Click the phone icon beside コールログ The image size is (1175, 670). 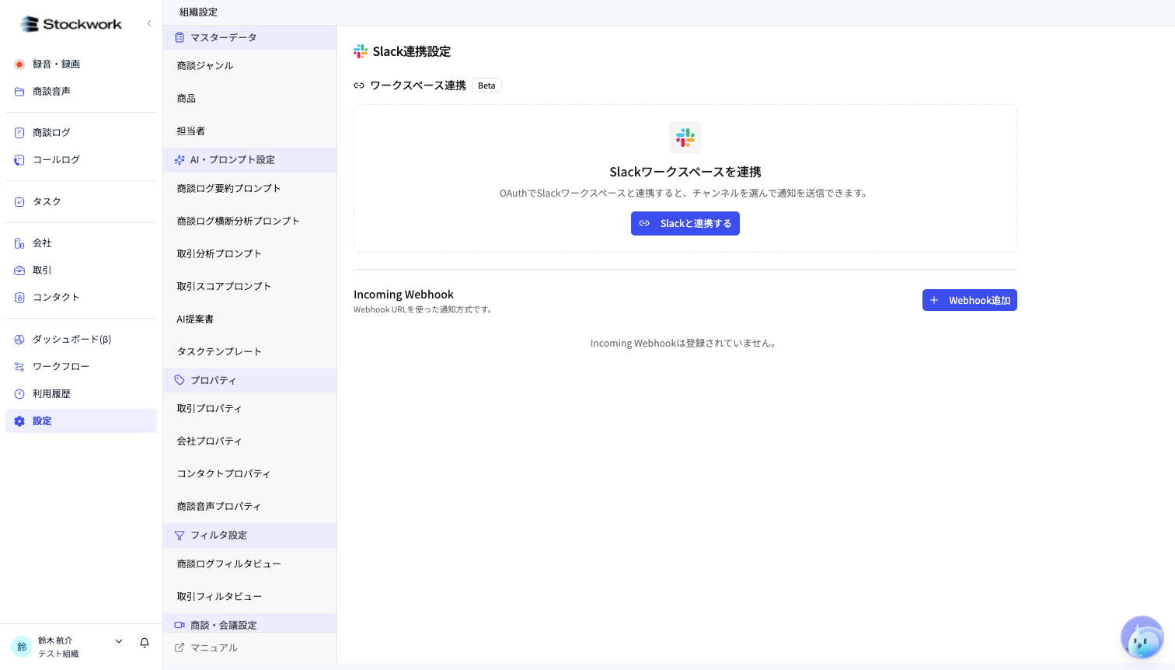pos(19,160)
